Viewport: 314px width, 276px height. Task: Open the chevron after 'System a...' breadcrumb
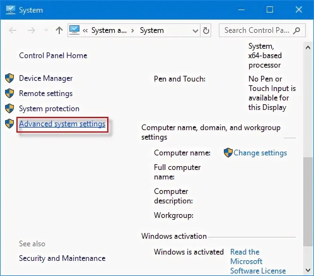point(132,31)
